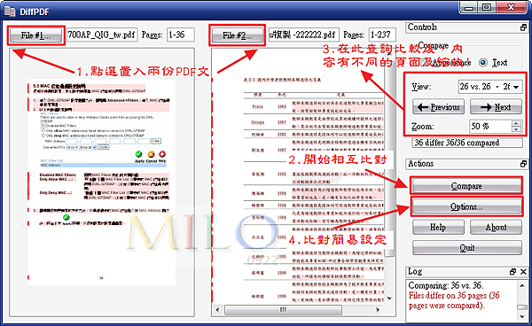Float the Log panel with its dock icon
This screenshot has width=532, height=326.
coord(513,272)
